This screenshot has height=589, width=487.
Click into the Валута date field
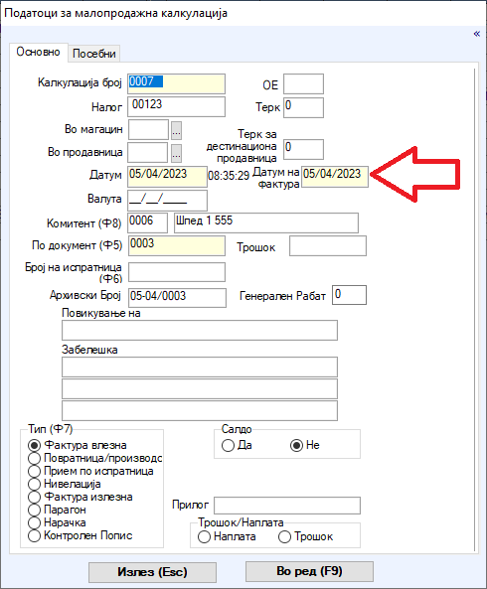(167, 201)
